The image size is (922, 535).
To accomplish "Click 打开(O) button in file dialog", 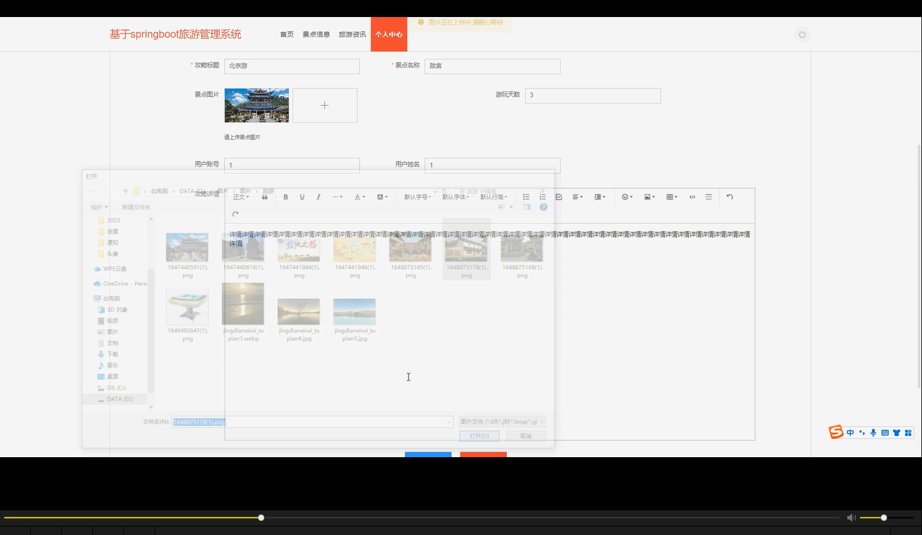I will pyautogui.click(x=479, y=436).
